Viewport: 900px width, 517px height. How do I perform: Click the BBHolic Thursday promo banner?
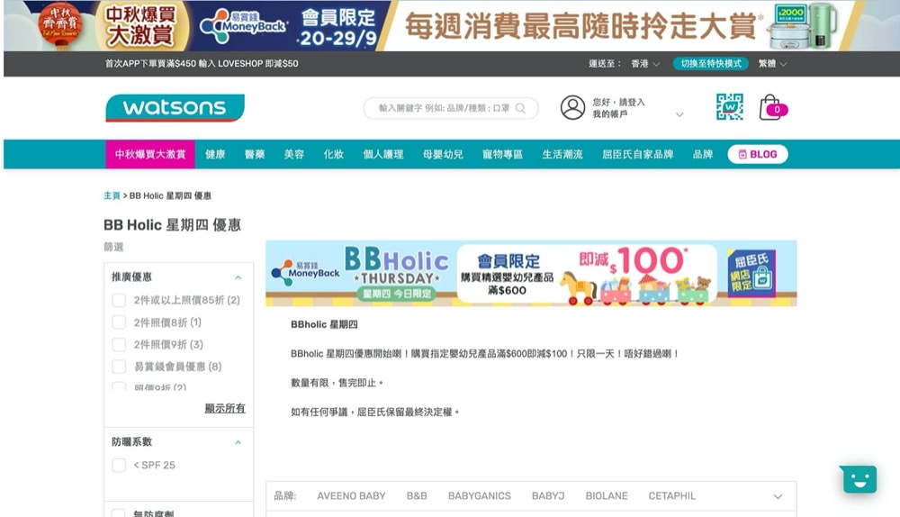tap(531, 274)
